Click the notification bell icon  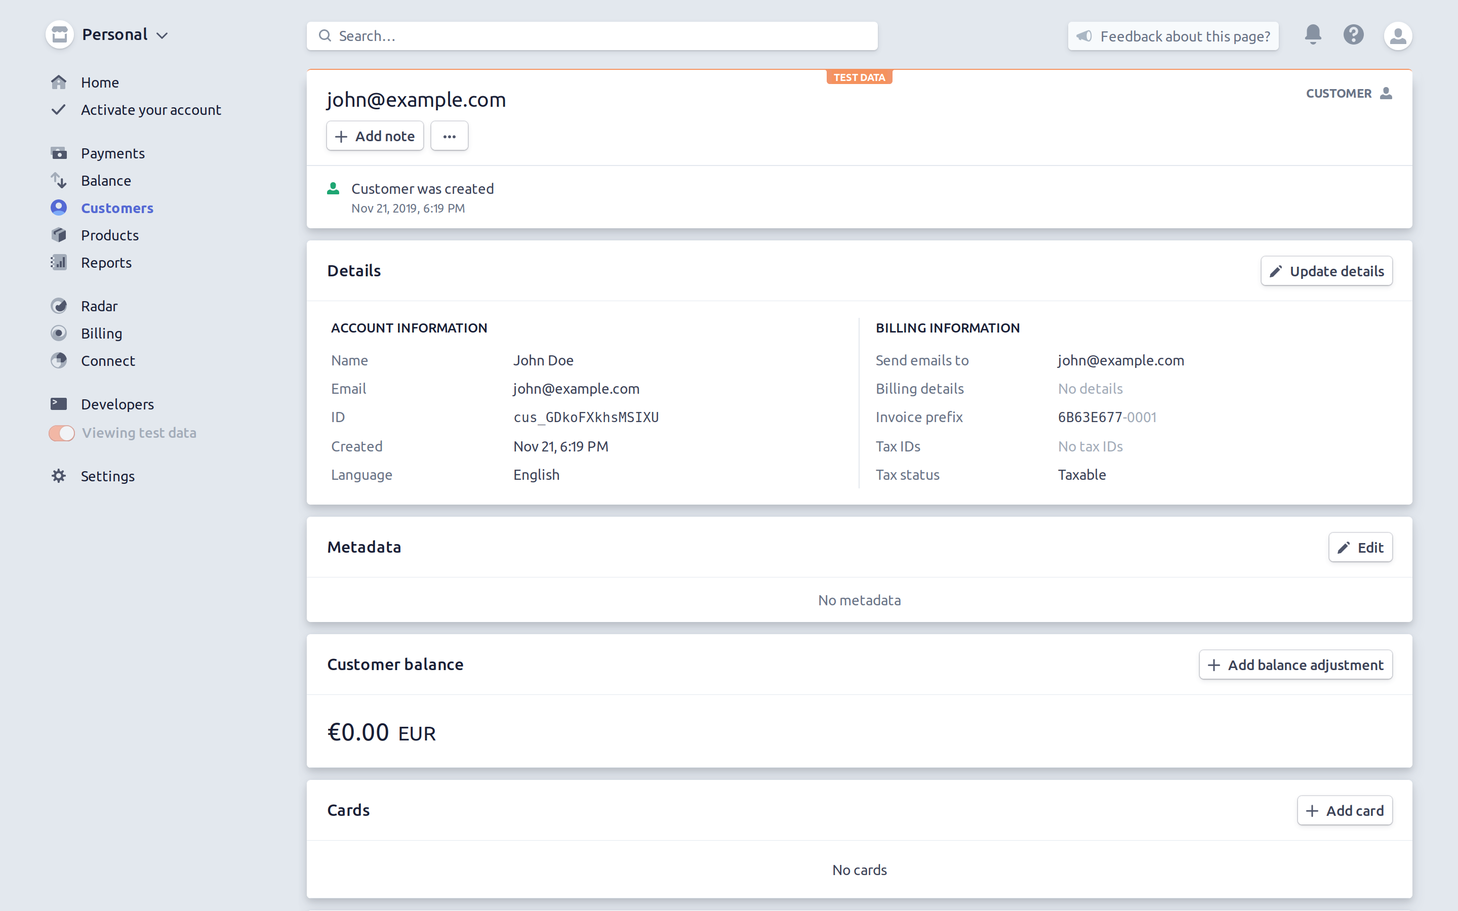tap(1312, 35)
